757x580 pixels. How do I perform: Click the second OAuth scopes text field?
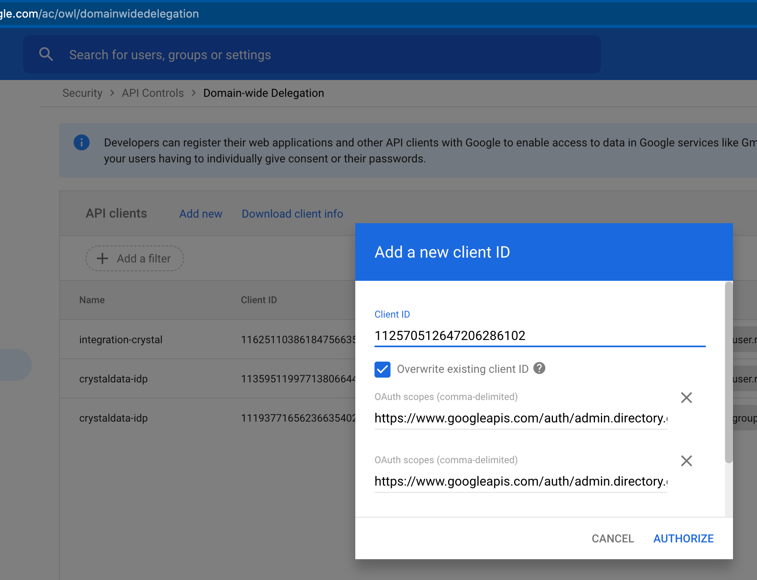pos(520,481)
